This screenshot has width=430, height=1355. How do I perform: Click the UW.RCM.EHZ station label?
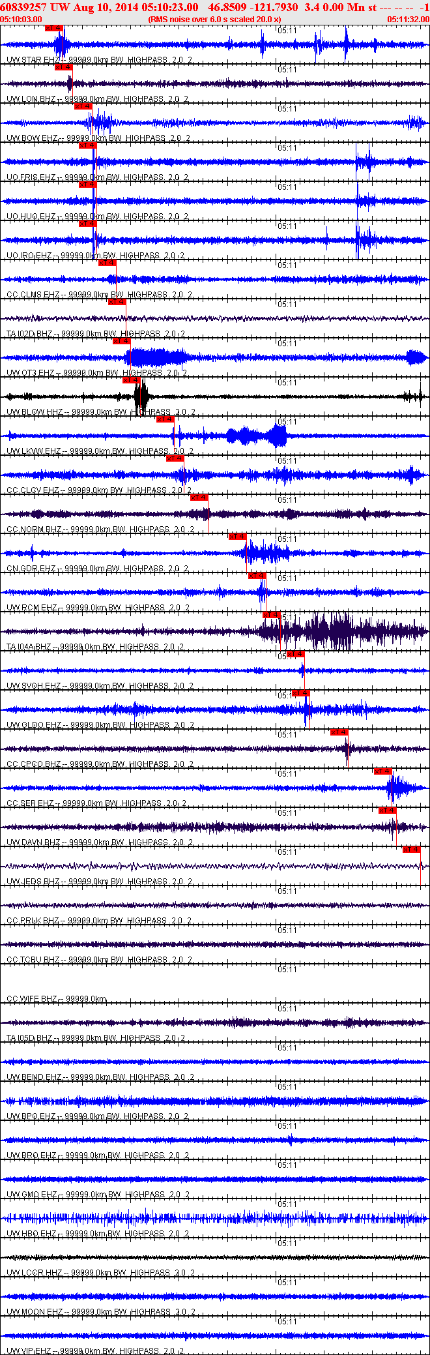click(33, 608)
